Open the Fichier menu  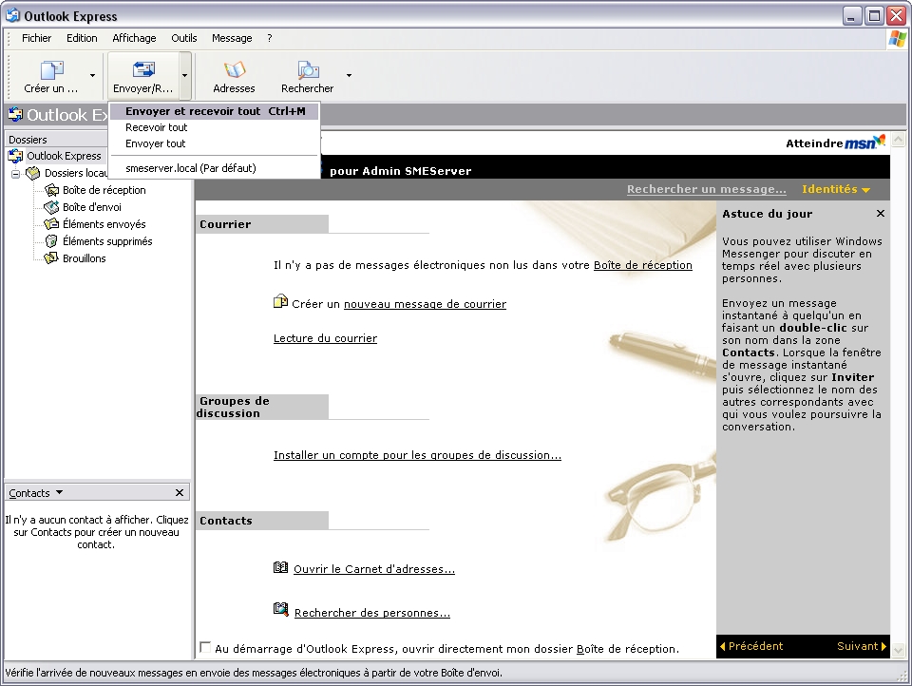coord(37,38)
